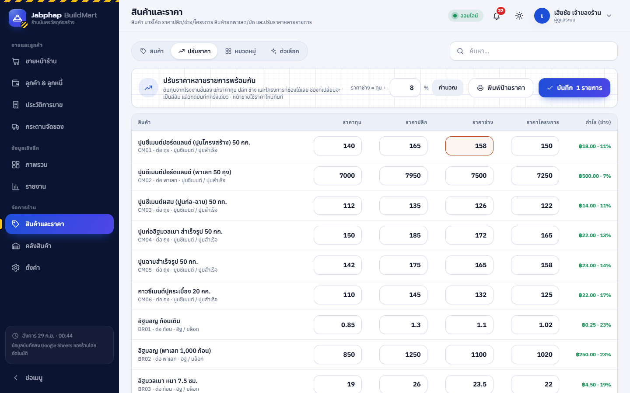This screenshot has height=393, width=630.
Task: Click the search magnifier icon
Action: click(x=460, y=51)
